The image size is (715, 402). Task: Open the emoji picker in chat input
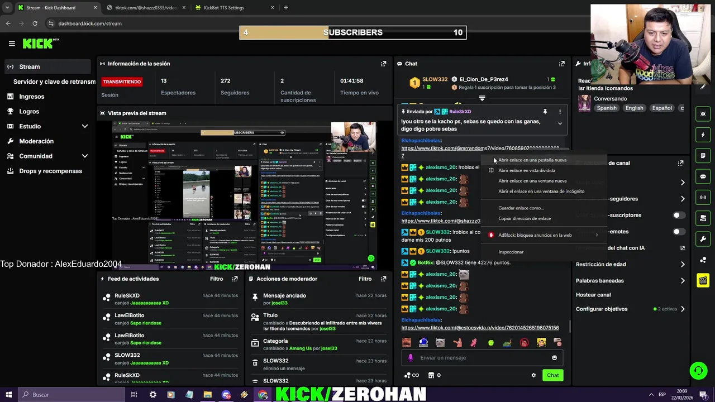click(x=554, y=358)
